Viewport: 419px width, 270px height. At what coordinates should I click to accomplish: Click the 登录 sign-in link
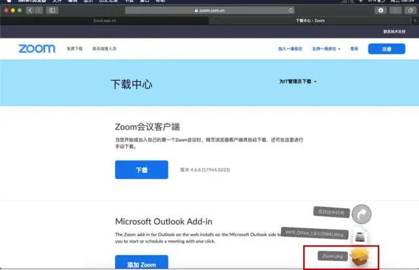point(354,48)
